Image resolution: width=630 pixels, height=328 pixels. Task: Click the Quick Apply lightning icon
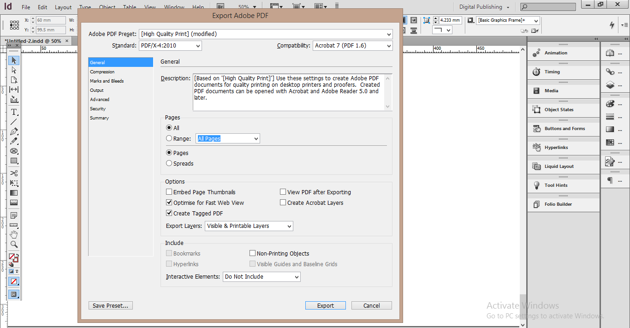tap(612, 25)
